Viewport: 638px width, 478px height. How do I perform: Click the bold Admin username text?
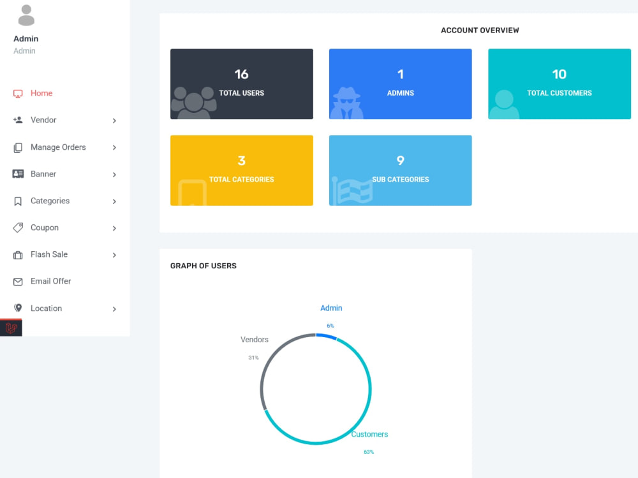[x=26, y=39]
